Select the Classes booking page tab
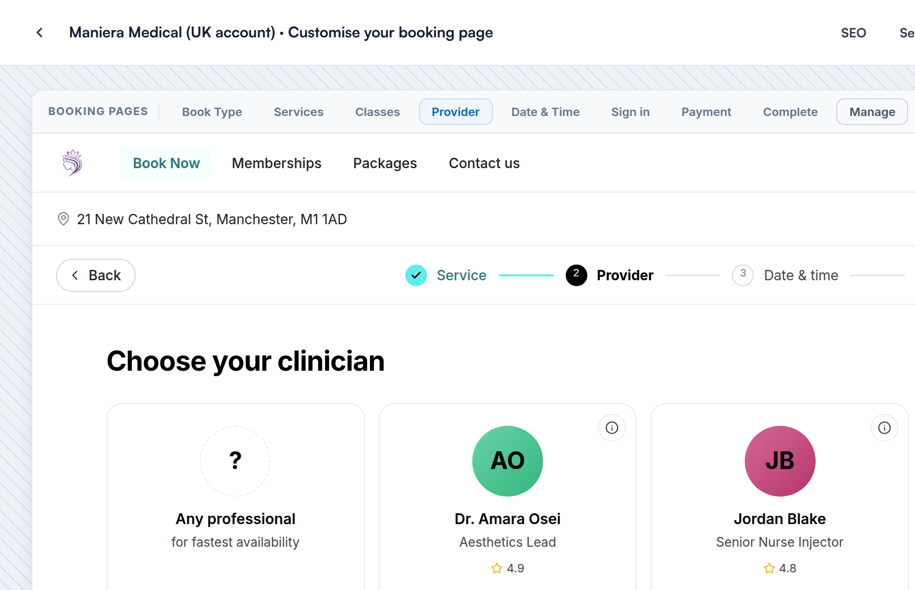Screen dimensions: 915x590 tap(378, 112)
